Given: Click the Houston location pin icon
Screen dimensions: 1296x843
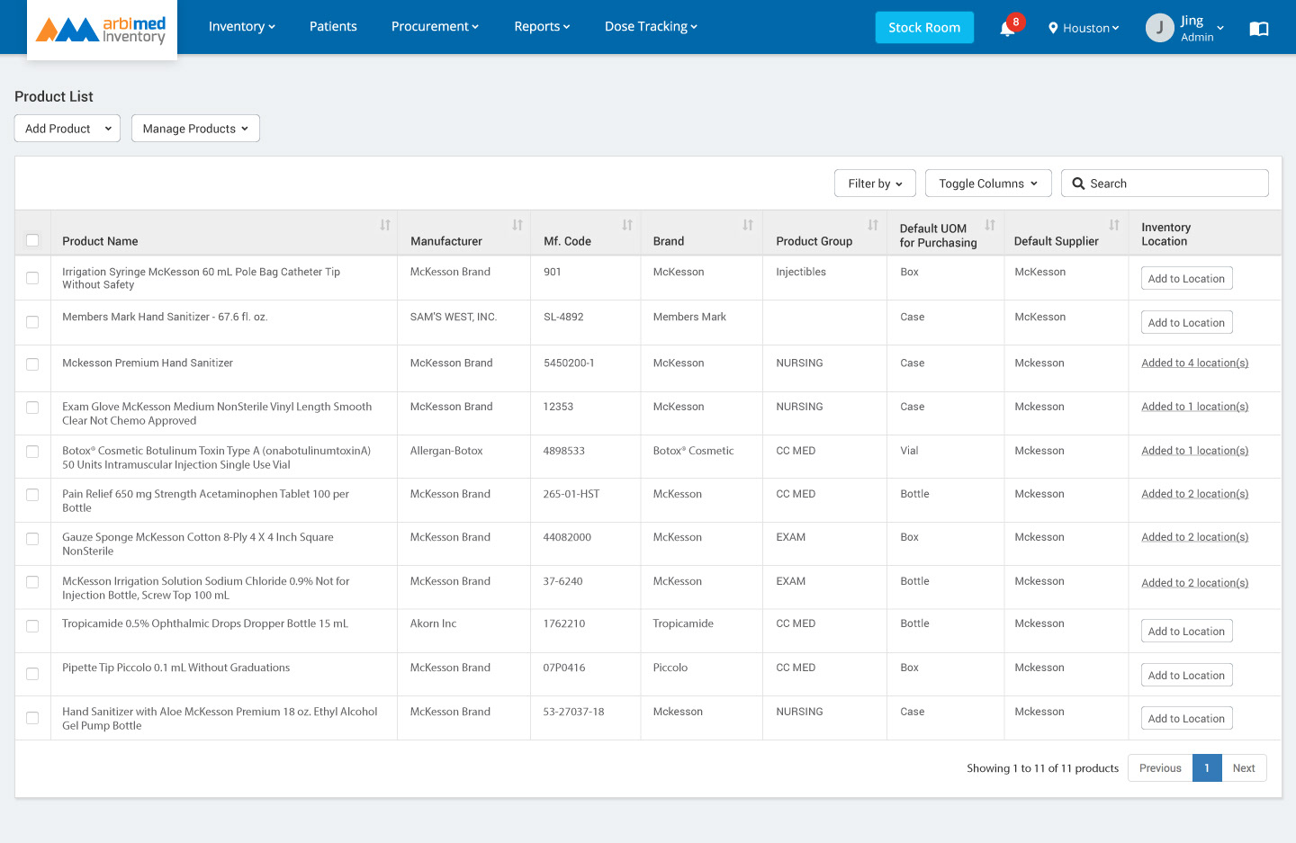Looking at the screenshot, I should (1053, 28).
